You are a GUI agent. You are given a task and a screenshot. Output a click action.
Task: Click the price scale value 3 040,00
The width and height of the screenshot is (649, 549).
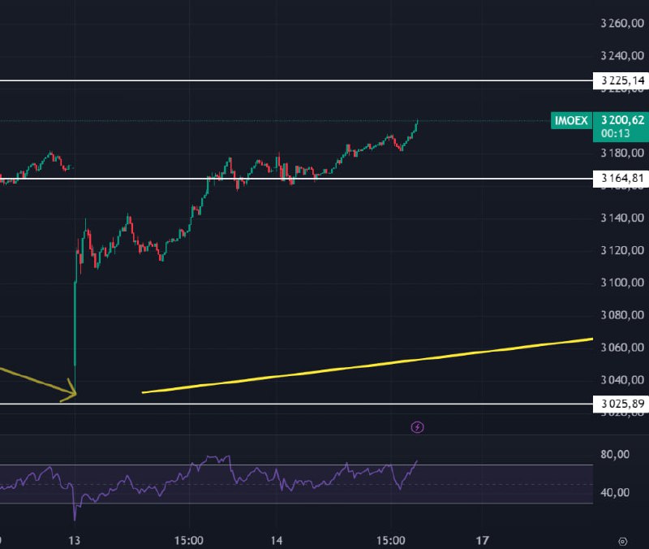(x=622, y=380)
